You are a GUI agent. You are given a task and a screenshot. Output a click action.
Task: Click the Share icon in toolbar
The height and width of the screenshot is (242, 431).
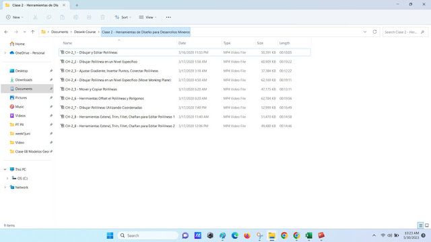click(89, 17)
